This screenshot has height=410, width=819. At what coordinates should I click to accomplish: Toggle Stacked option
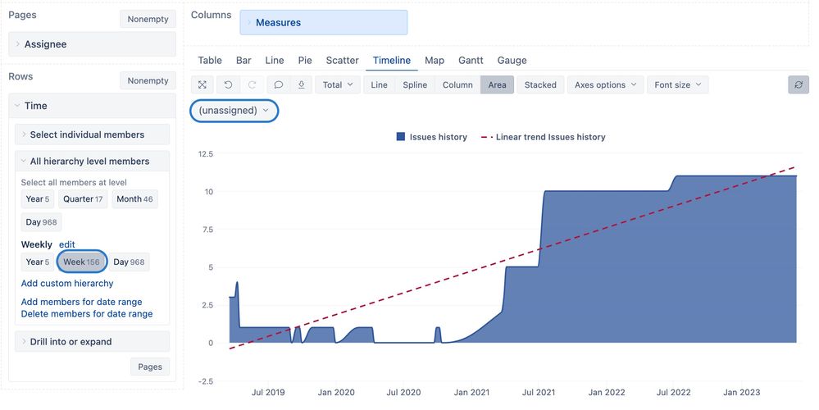coord(540,84)
